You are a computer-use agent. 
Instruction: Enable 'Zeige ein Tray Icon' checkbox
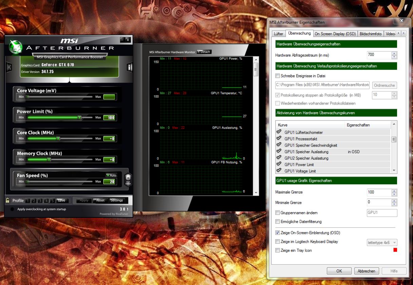(278, 250)
